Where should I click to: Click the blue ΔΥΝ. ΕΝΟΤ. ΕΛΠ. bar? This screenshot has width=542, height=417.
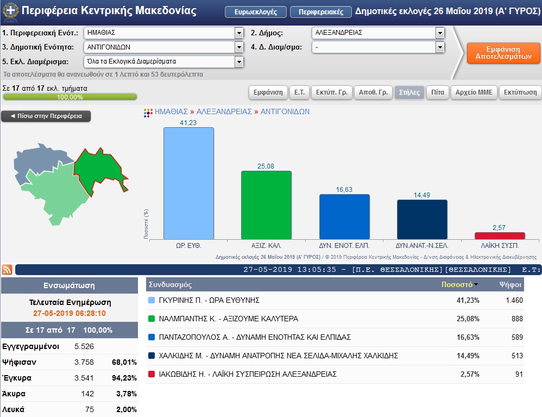point(344,216)
